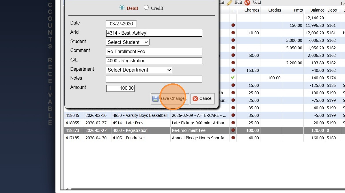Sort by the Credits column header
The width and height of the screenshot is (345, 193).
275,10
